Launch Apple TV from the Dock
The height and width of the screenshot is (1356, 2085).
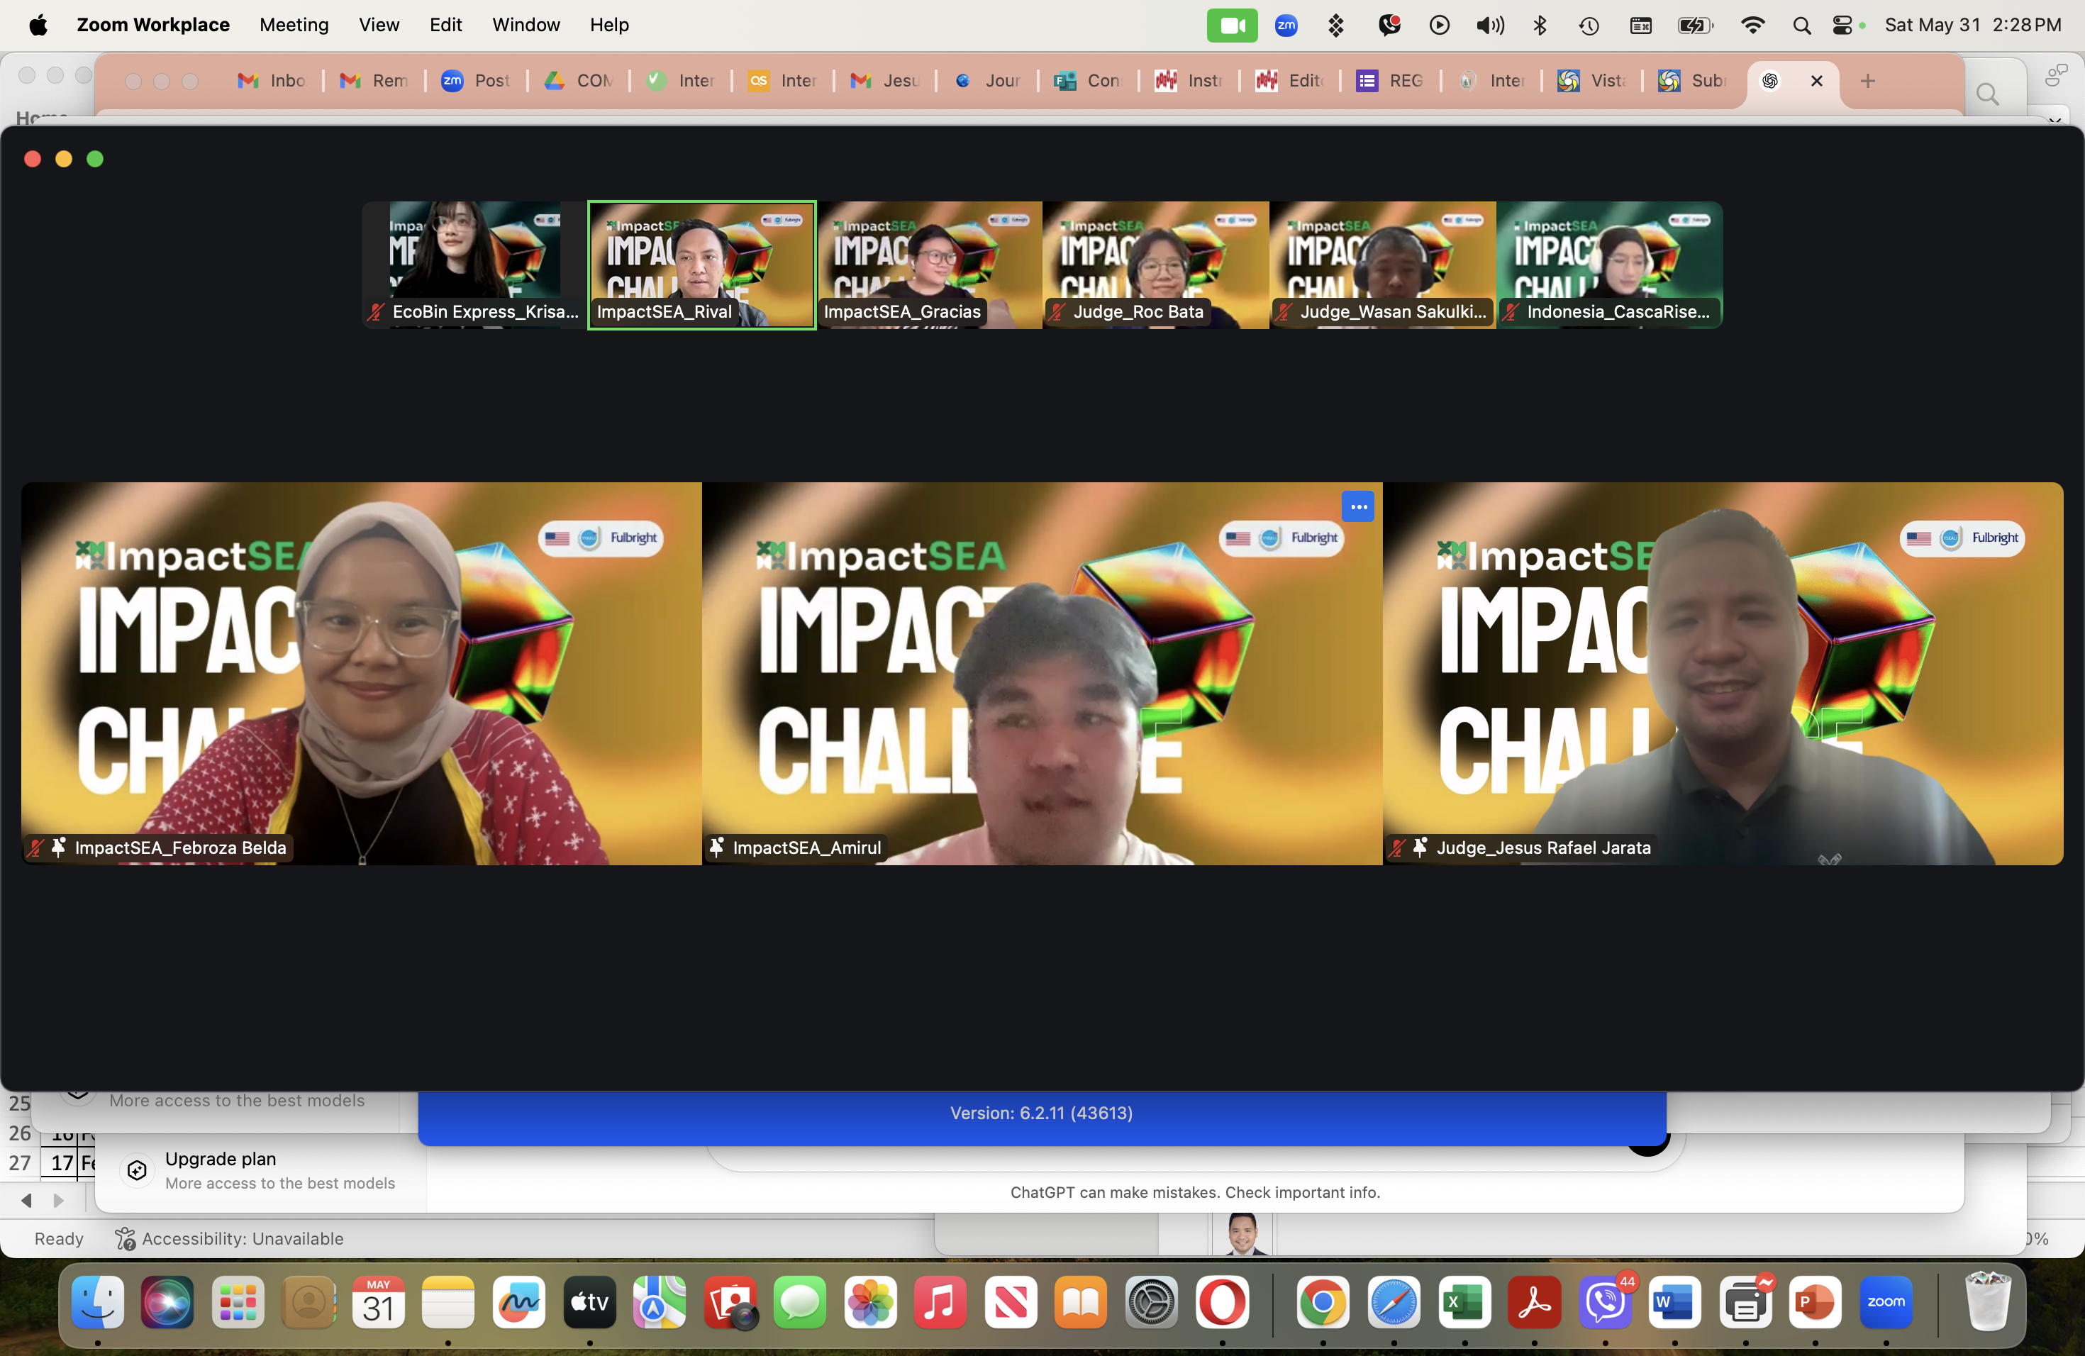[x=589, y=1303]
